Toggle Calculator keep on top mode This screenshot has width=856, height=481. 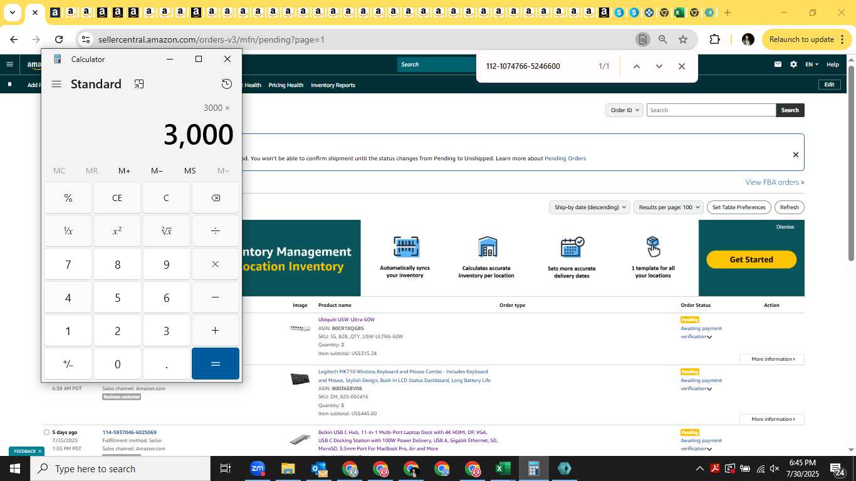coord(139,84)
